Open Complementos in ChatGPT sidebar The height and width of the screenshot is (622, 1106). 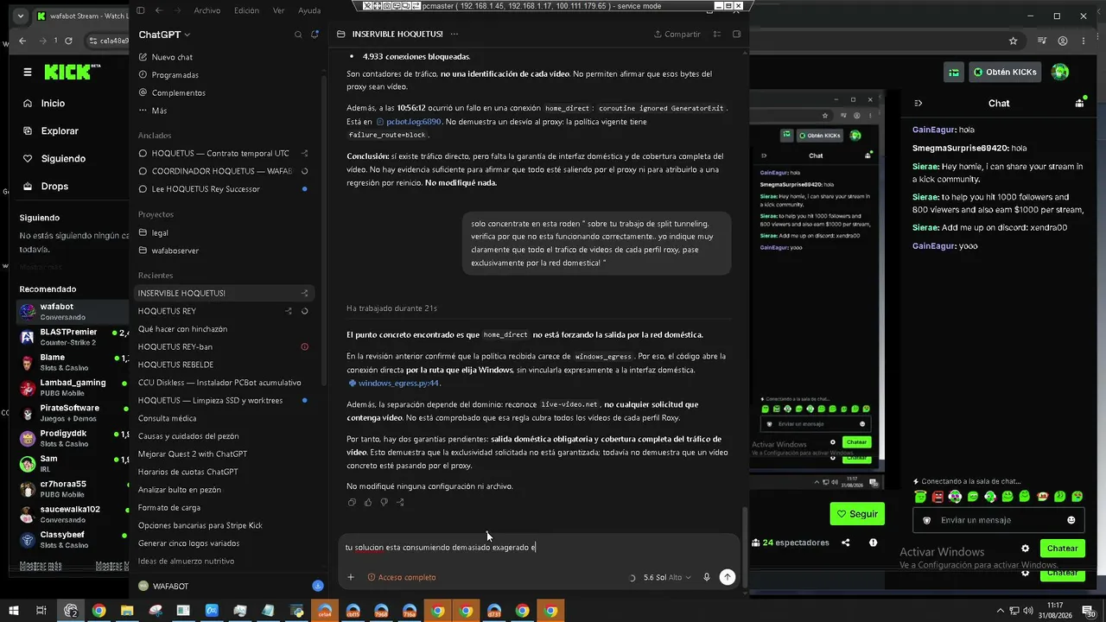[179, 92]
